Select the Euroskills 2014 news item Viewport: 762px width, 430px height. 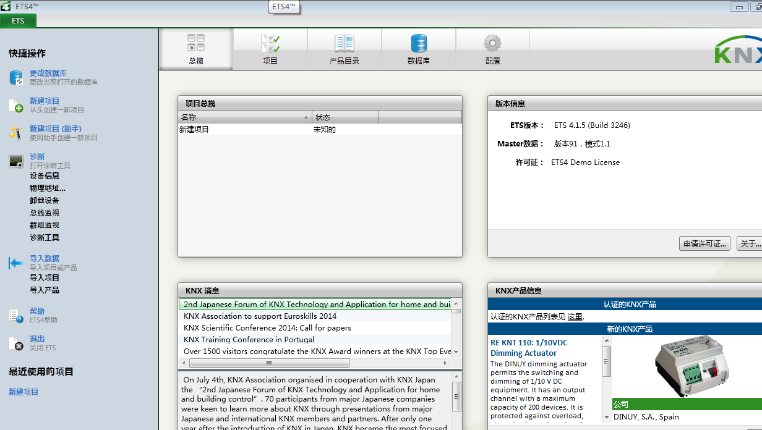(x=315, y=316)
